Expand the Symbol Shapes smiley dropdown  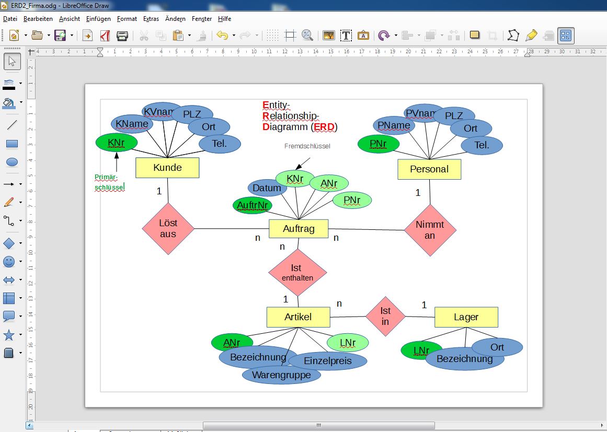coord(20,262)
